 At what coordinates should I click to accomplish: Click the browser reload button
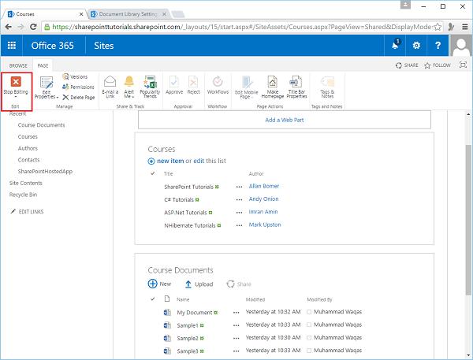33,27
